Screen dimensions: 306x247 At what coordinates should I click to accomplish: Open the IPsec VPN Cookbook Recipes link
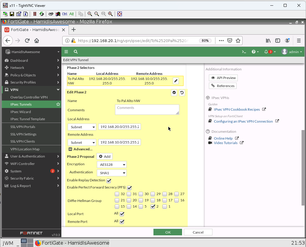click(x=237, y=109)
